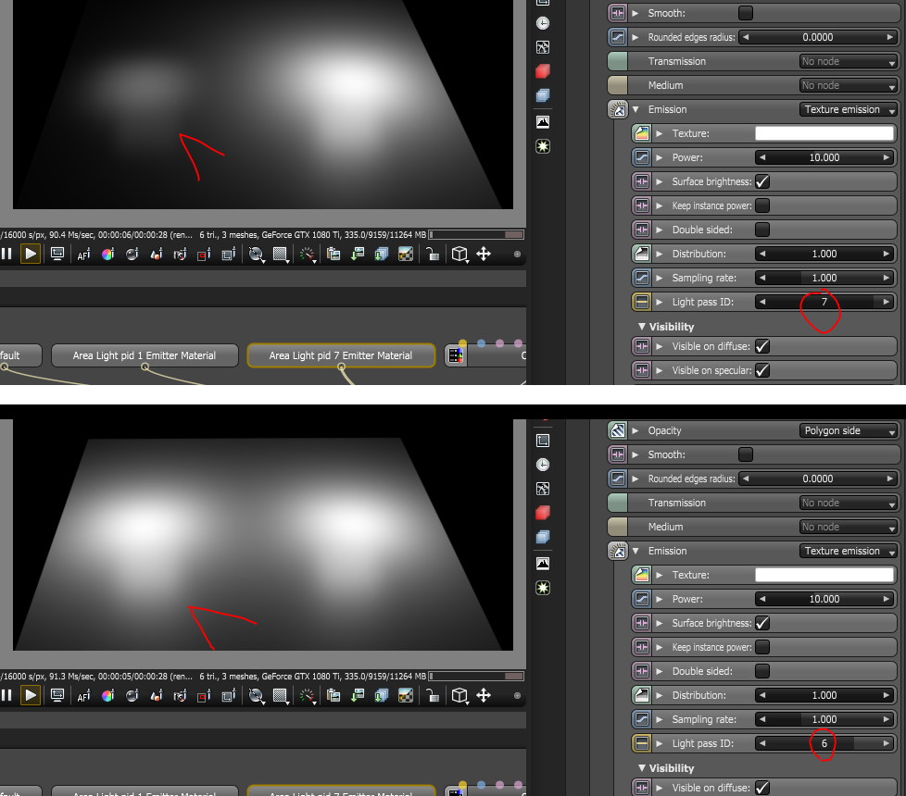Pause rendering in the upper screenshot toolbar
Image resolution: width=906 pixels, height=796 pixels.
click(6, 254)
